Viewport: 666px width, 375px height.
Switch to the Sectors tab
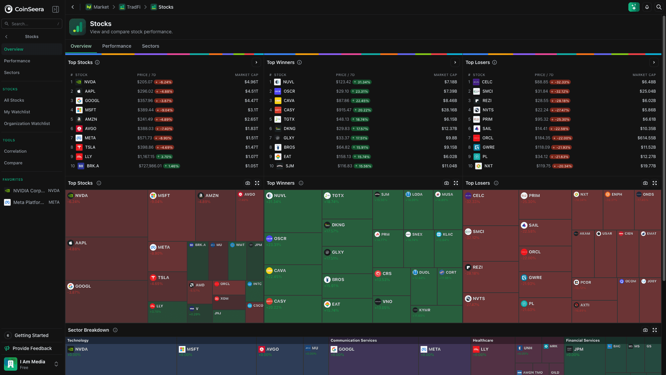pos(151,46)
